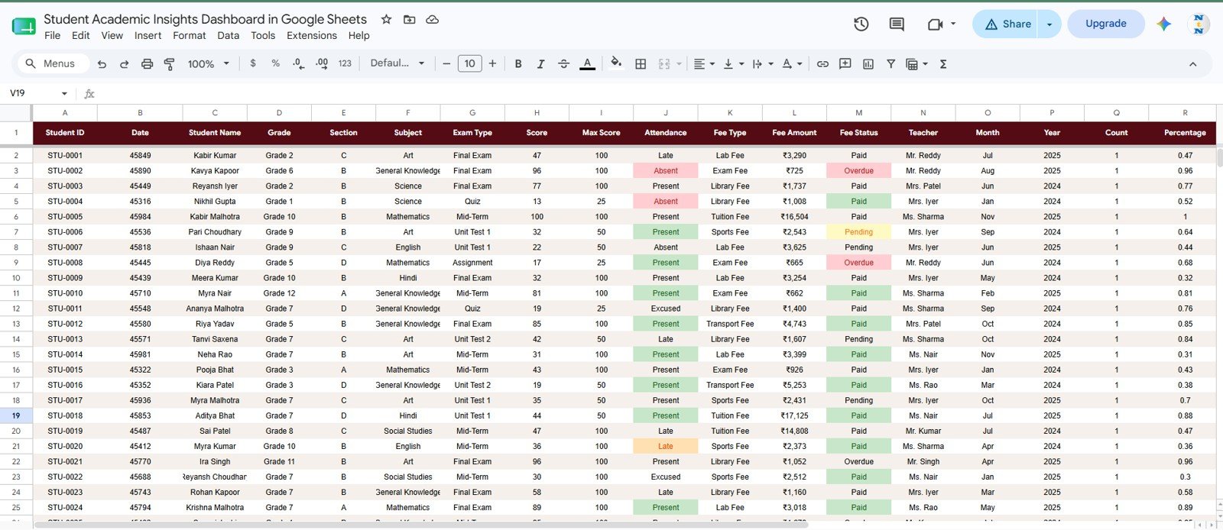Viewport: 1223px width, 530px height.
Task: Click the document title text
Action: [x=205, y=19]
